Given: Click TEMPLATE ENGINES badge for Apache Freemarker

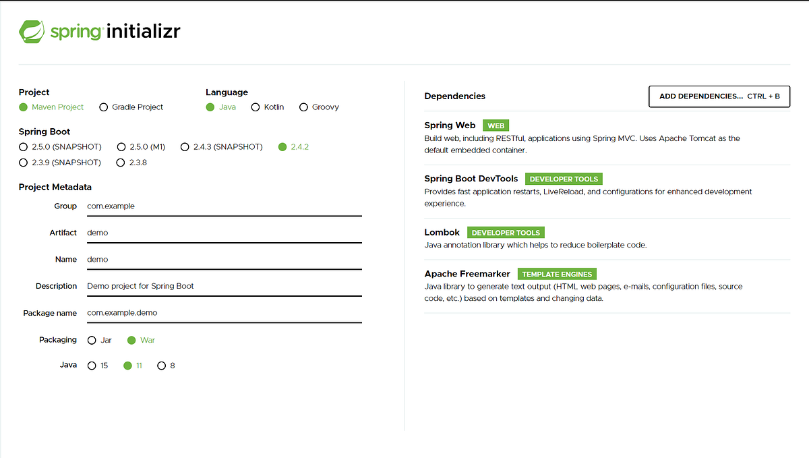Looking at the screenshot, I should coord(557,274).
